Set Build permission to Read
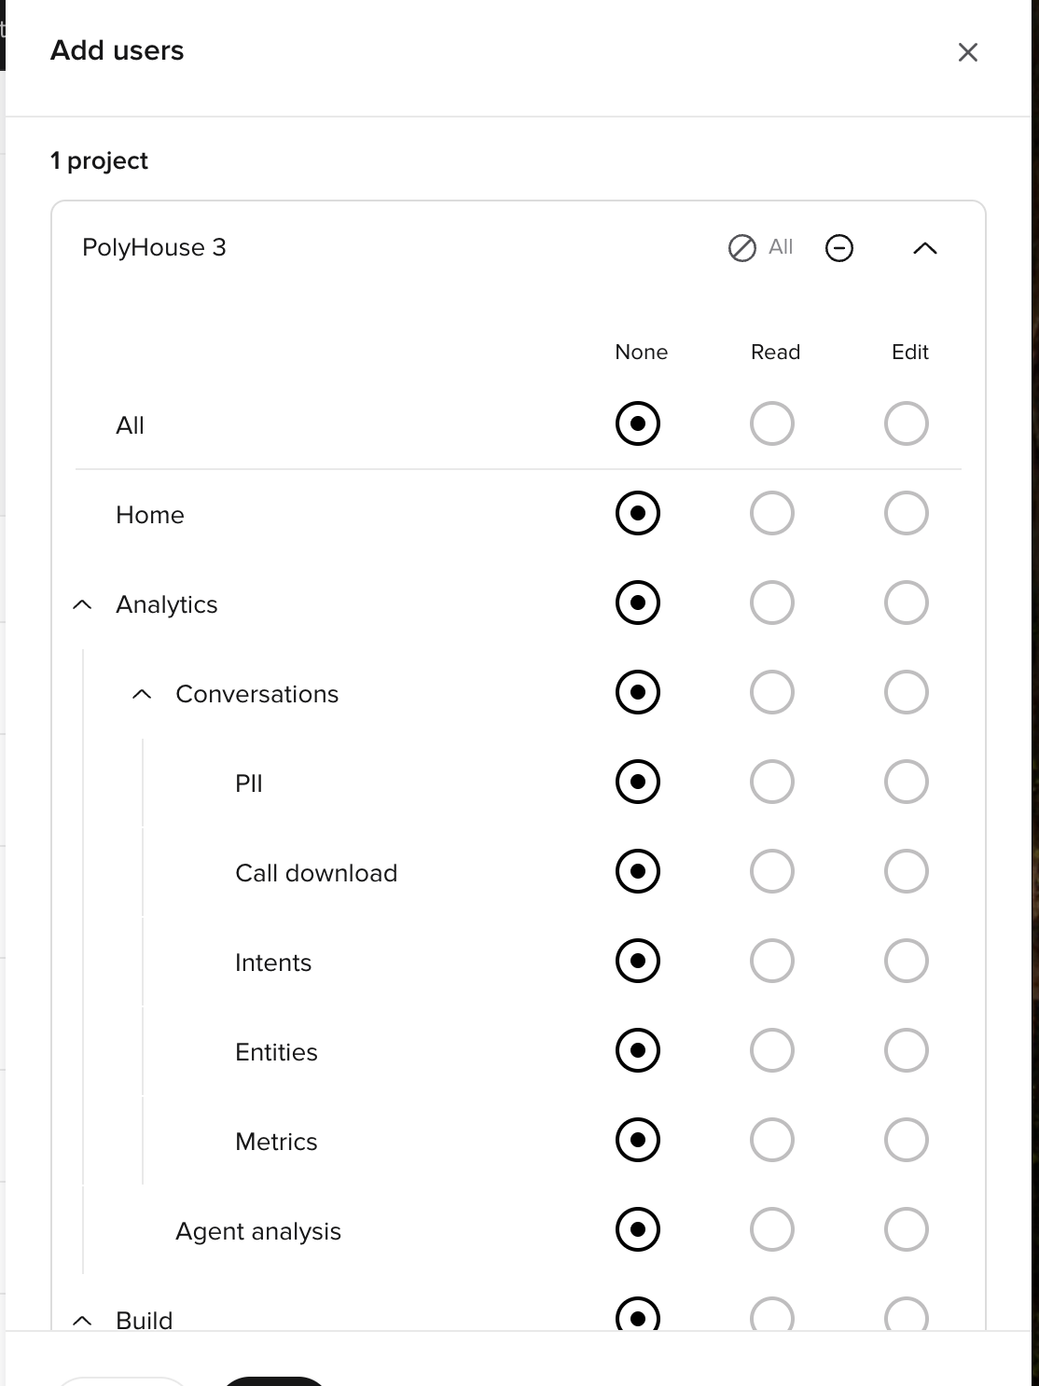Viewport: 1039px width, 1386px height. pos(772,1318)
